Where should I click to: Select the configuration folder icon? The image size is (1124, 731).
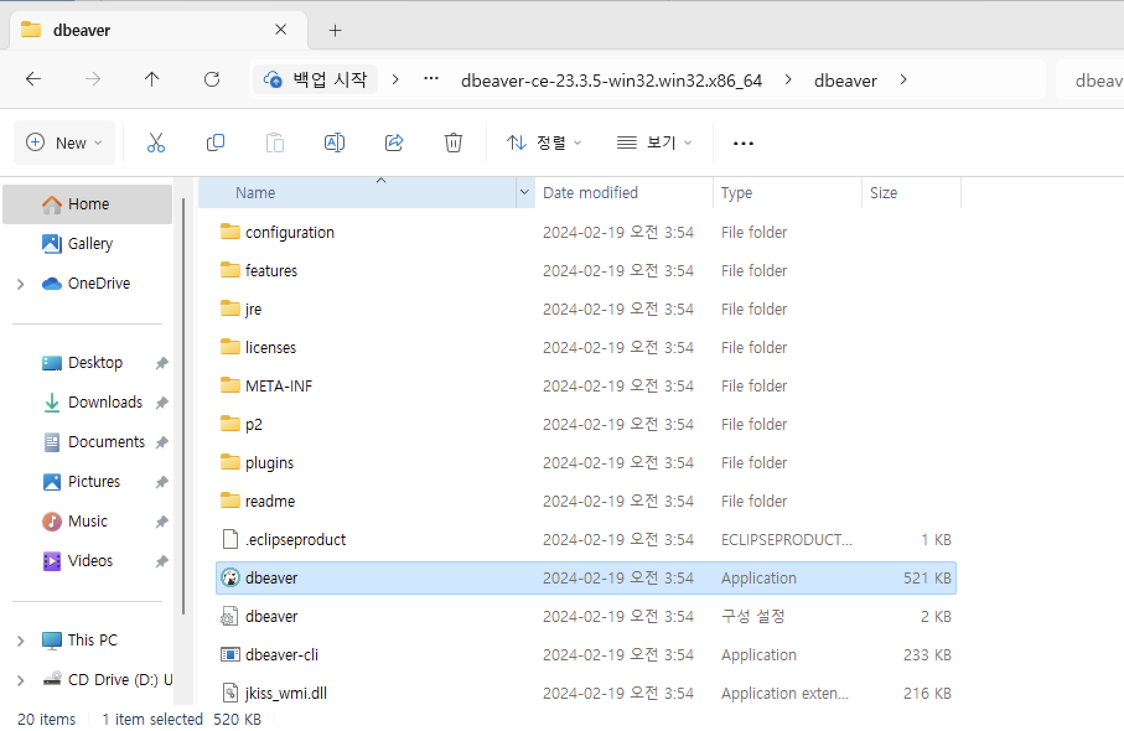coord(230,232)
